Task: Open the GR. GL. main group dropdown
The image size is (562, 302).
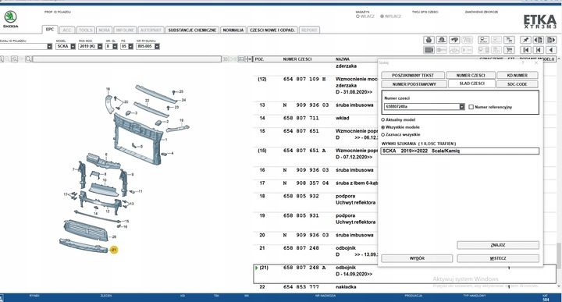Action: point(115,47)
